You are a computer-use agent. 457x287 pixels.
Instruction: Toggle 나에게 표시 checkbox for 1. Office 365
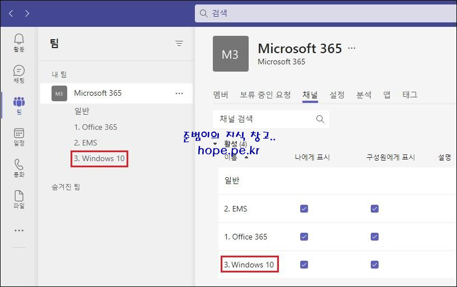coord(304,237)
